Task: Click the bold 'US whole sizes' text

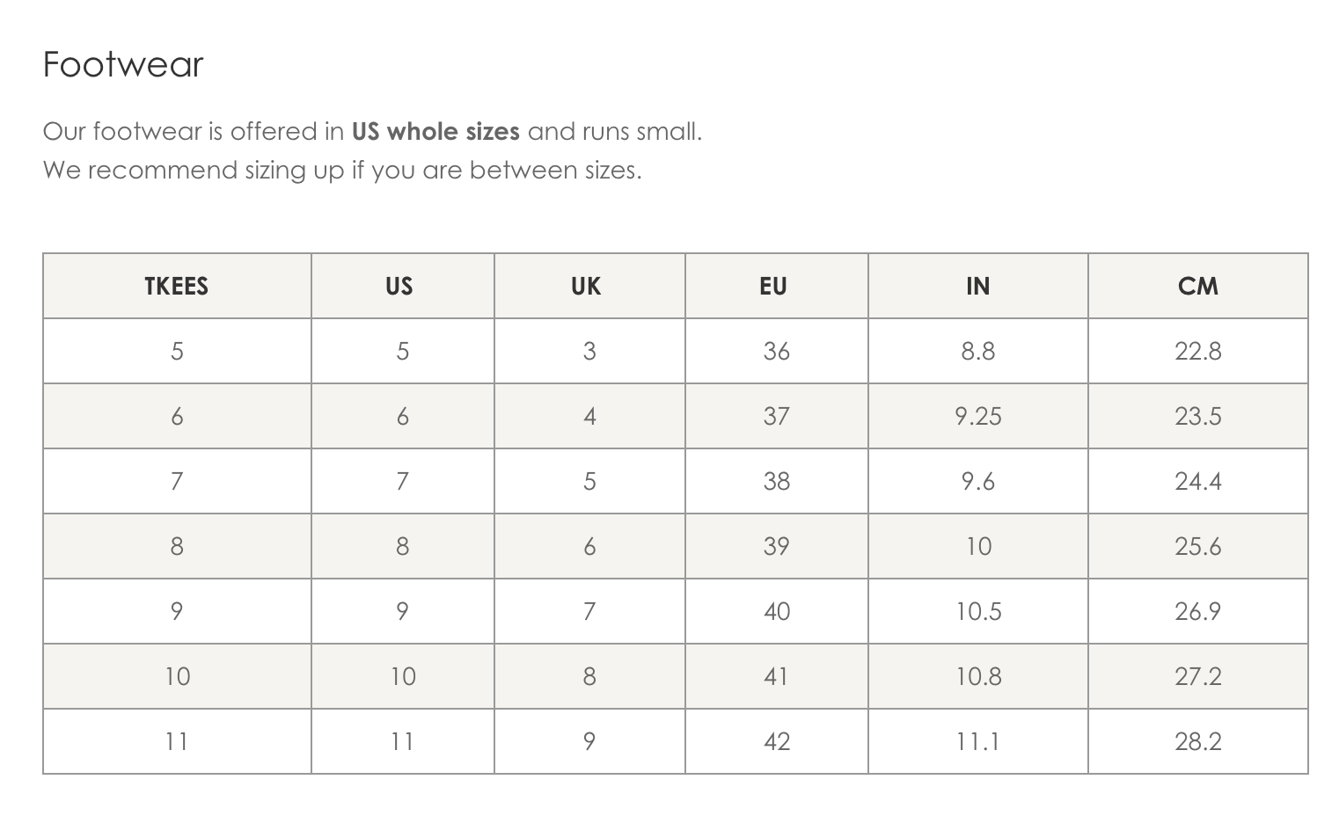Action: point(435,132)
